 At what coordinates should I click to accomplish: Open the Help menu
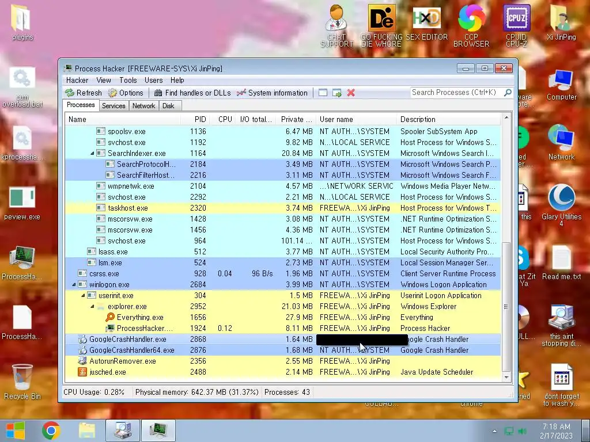[x=177, y=80]
